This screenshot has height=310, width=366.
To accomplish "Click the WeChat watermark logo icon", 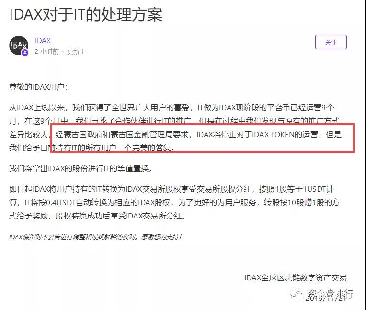I will [297, 294].
